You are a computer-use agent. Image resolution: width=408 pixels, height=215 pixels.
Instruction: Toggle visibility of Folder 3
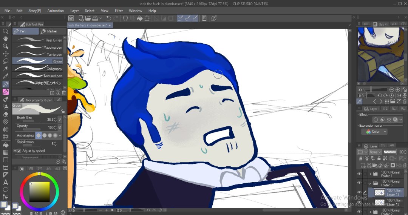360,183
